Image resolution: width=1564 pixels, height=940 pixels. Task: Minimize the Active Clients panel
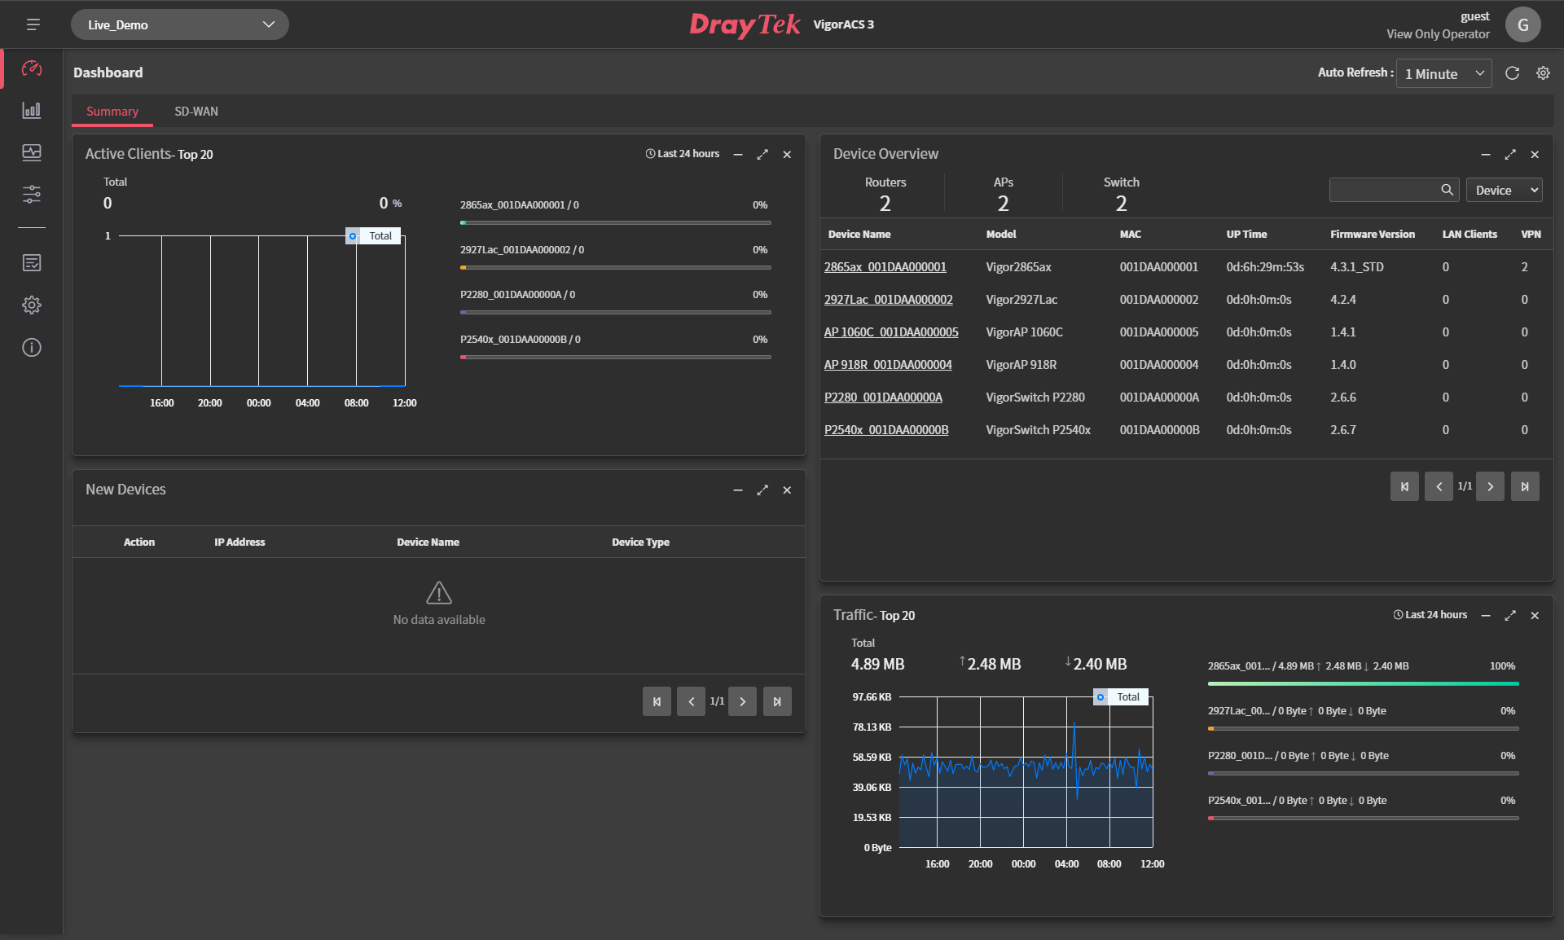(738, 154)
